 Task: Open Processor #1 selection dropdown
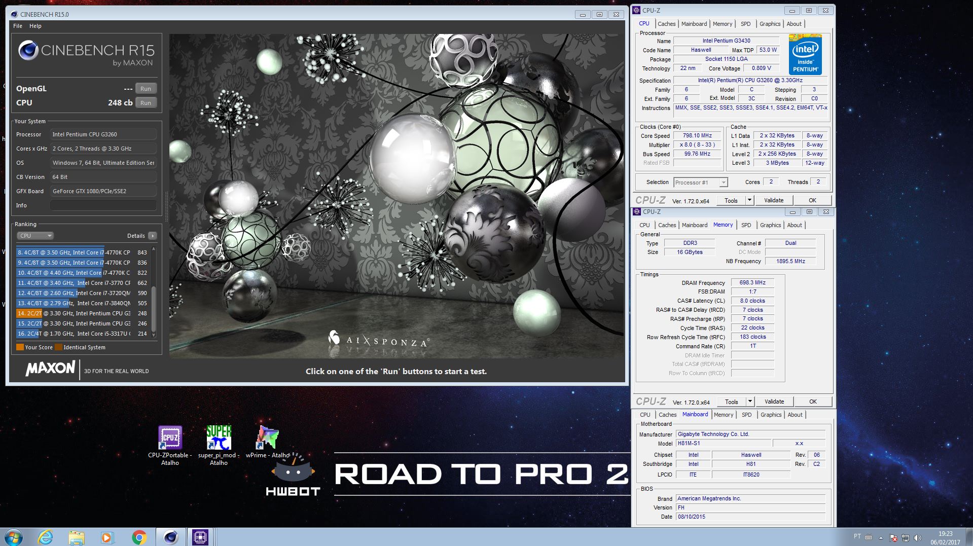700,183
